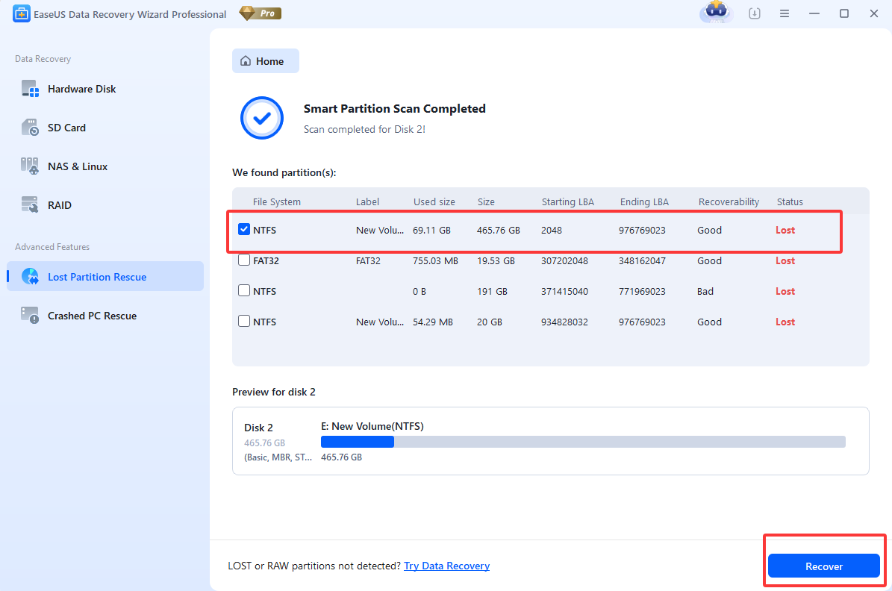Click the SD Card icon
Screen dimensions: 892x591
30,128
